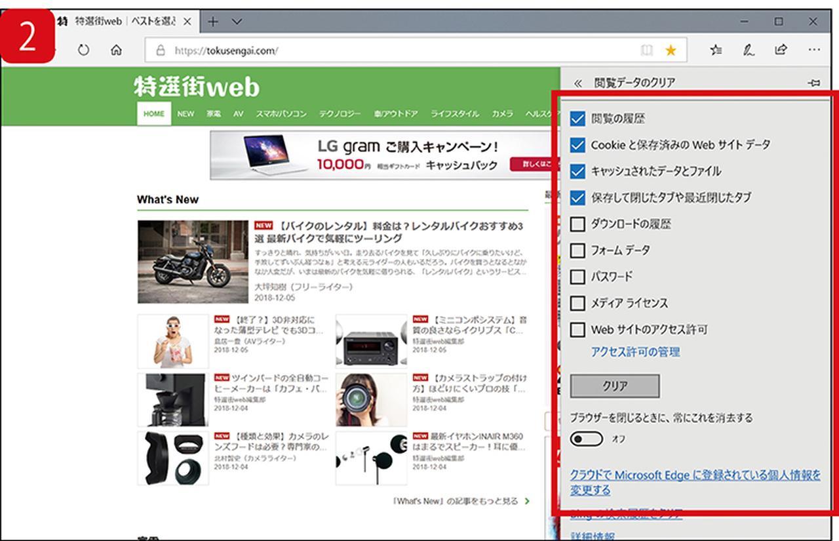The image size is (839, 541).
Task: Open the share page icon
Action: coord(781,50)
